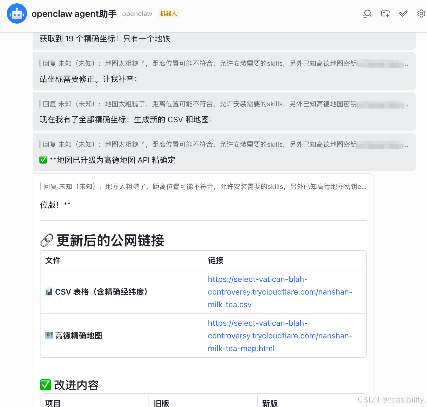Click the ✅ before 地图已升级为高德地图

[43, 160]
